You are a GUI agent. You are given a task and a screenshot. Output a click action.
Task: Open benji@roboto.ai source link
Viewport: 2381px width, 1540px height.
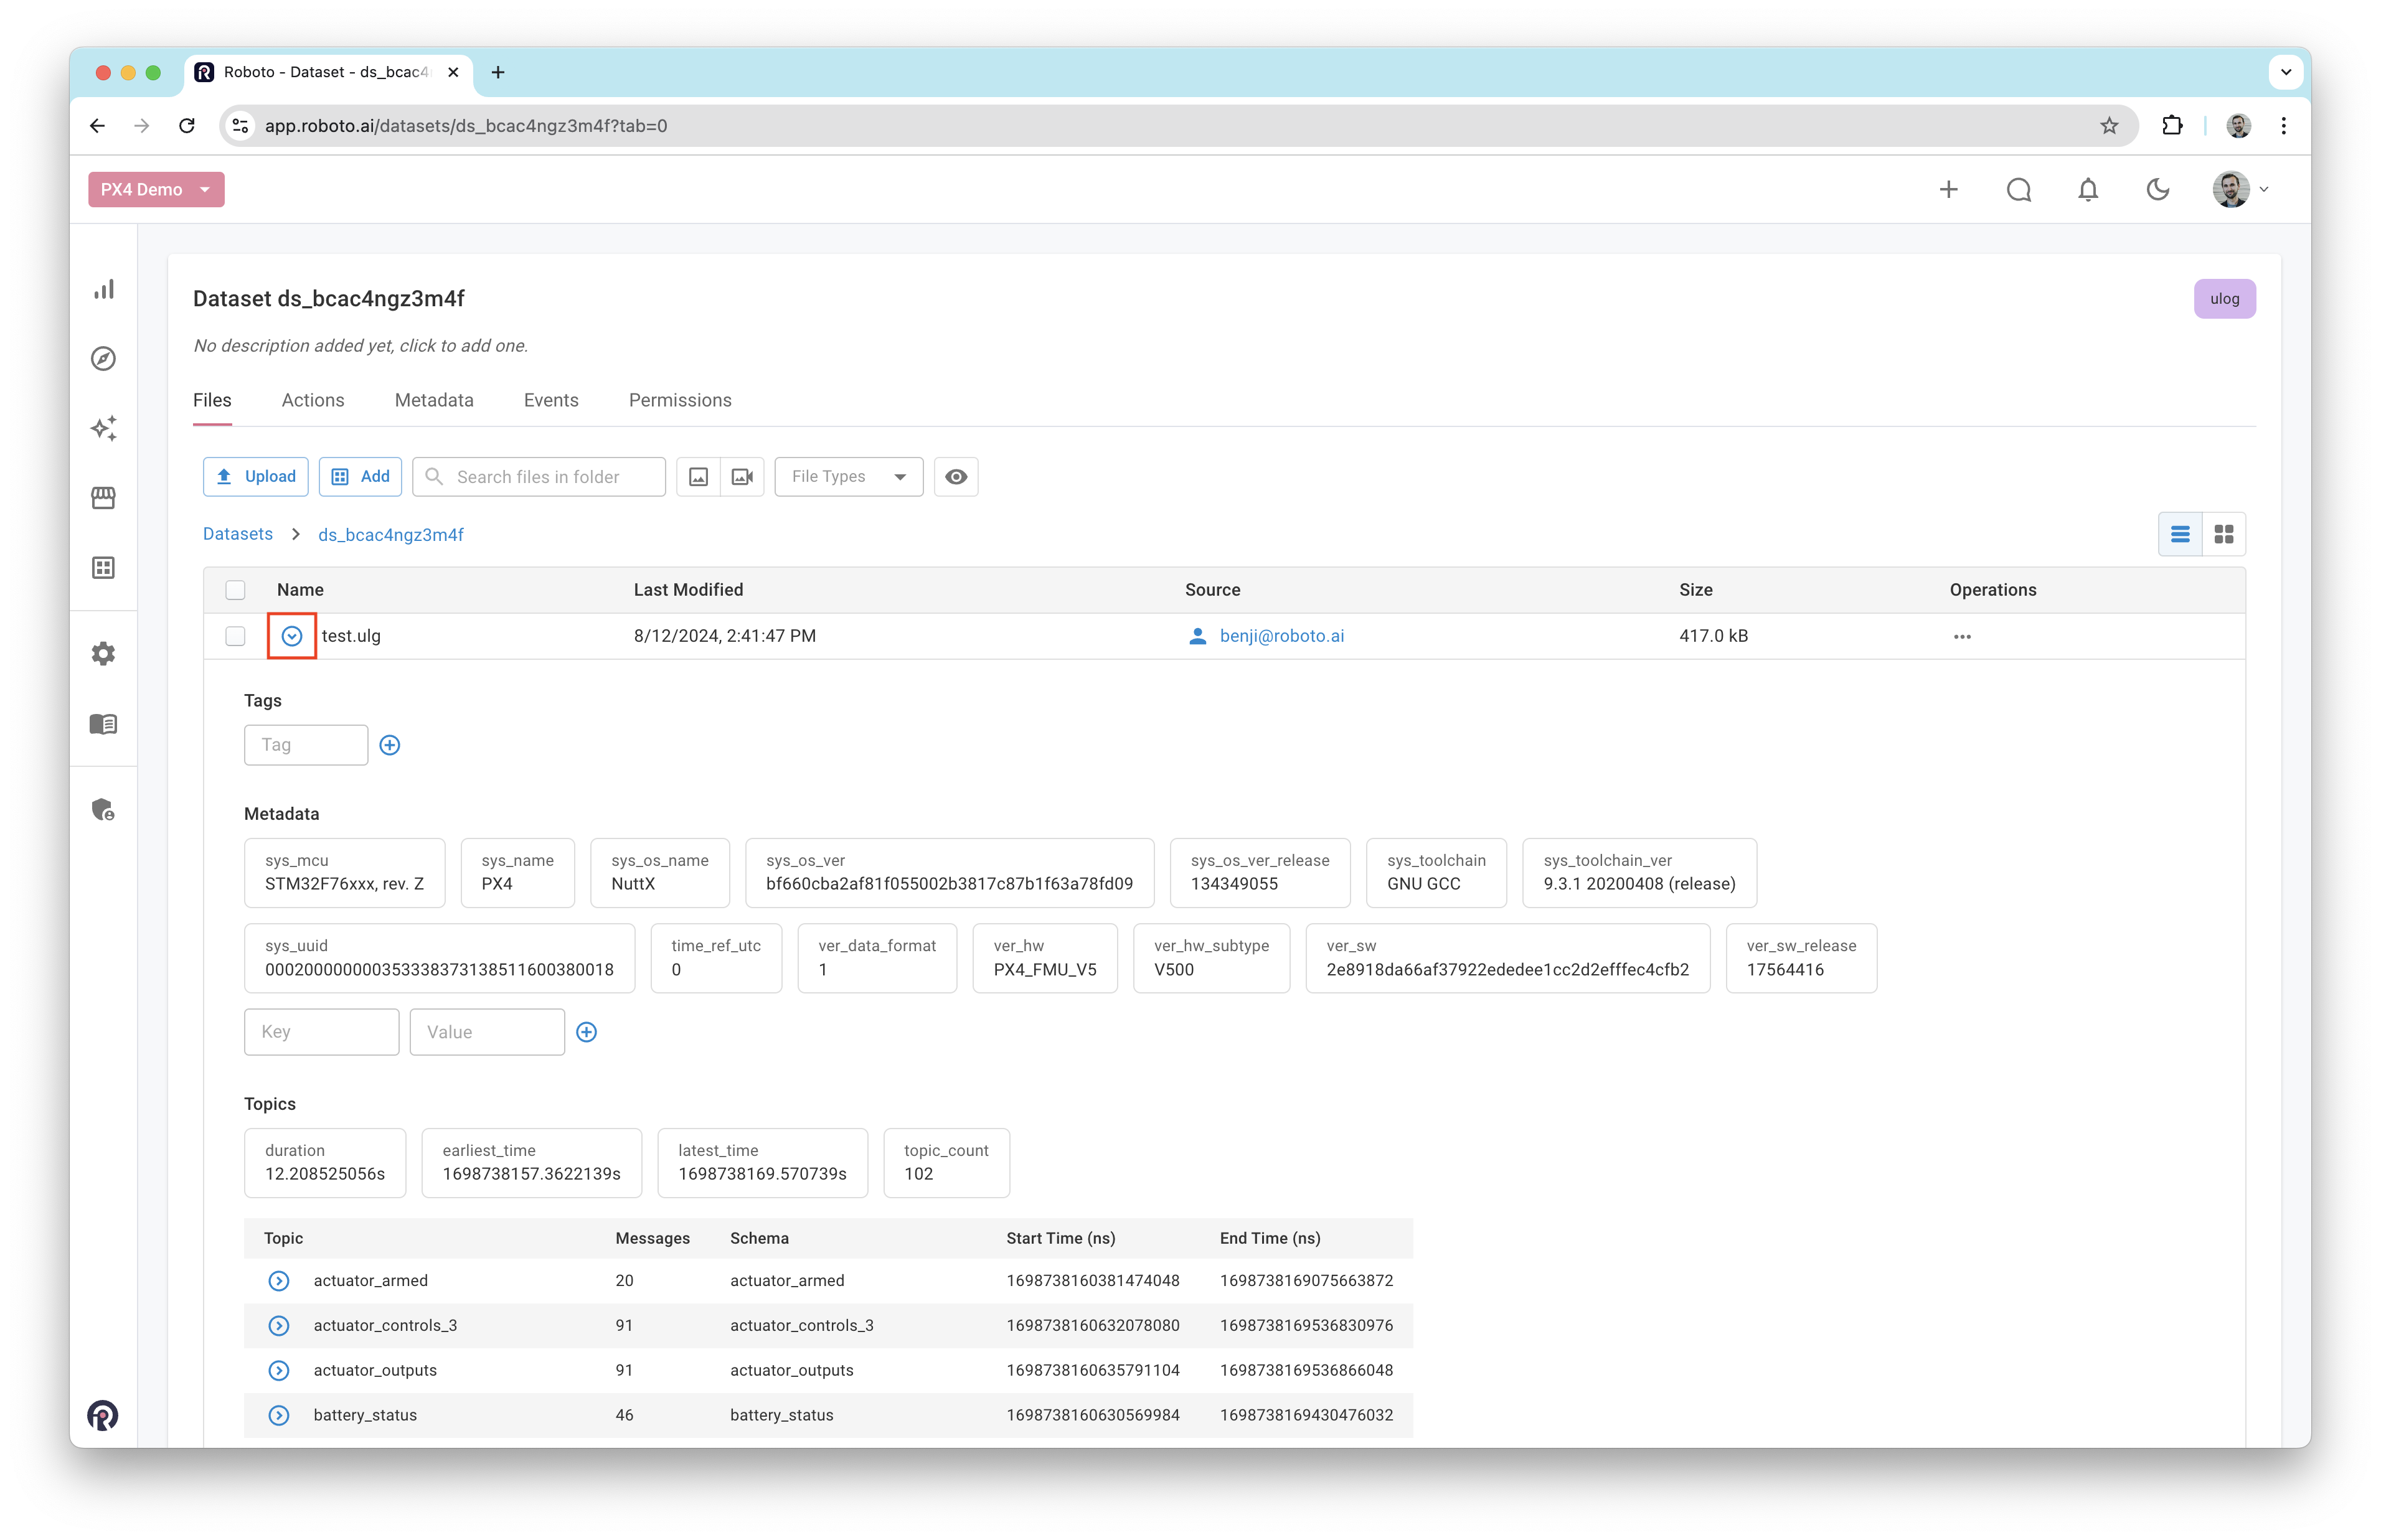point(1281,636)
